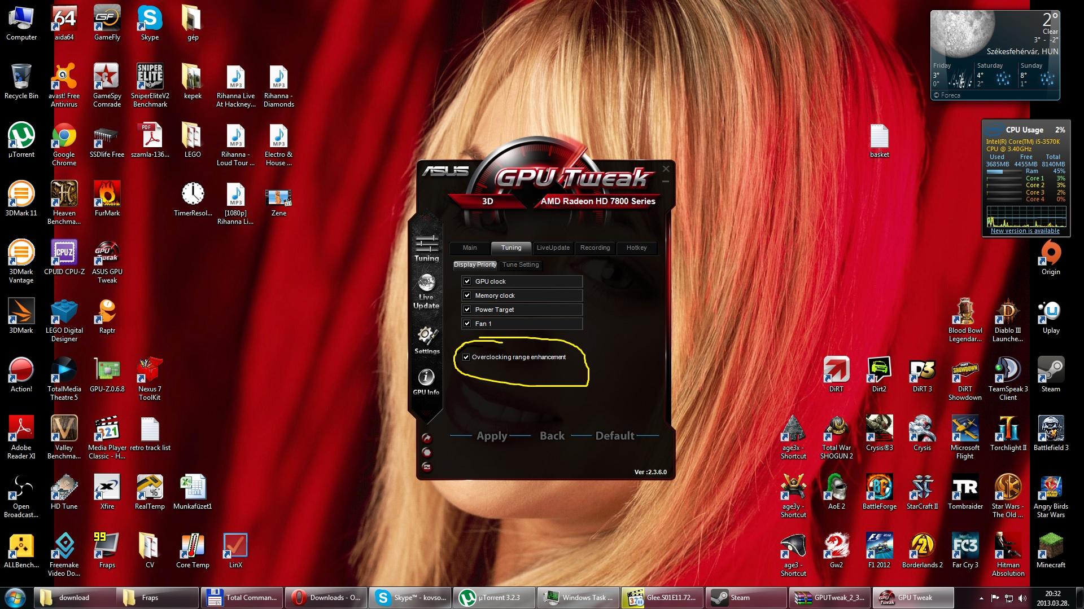Viewport: 1084px width, 609px height.
Task: Open the ASUS GPU Tweak desktop shortcut
Action: [107, 262]
